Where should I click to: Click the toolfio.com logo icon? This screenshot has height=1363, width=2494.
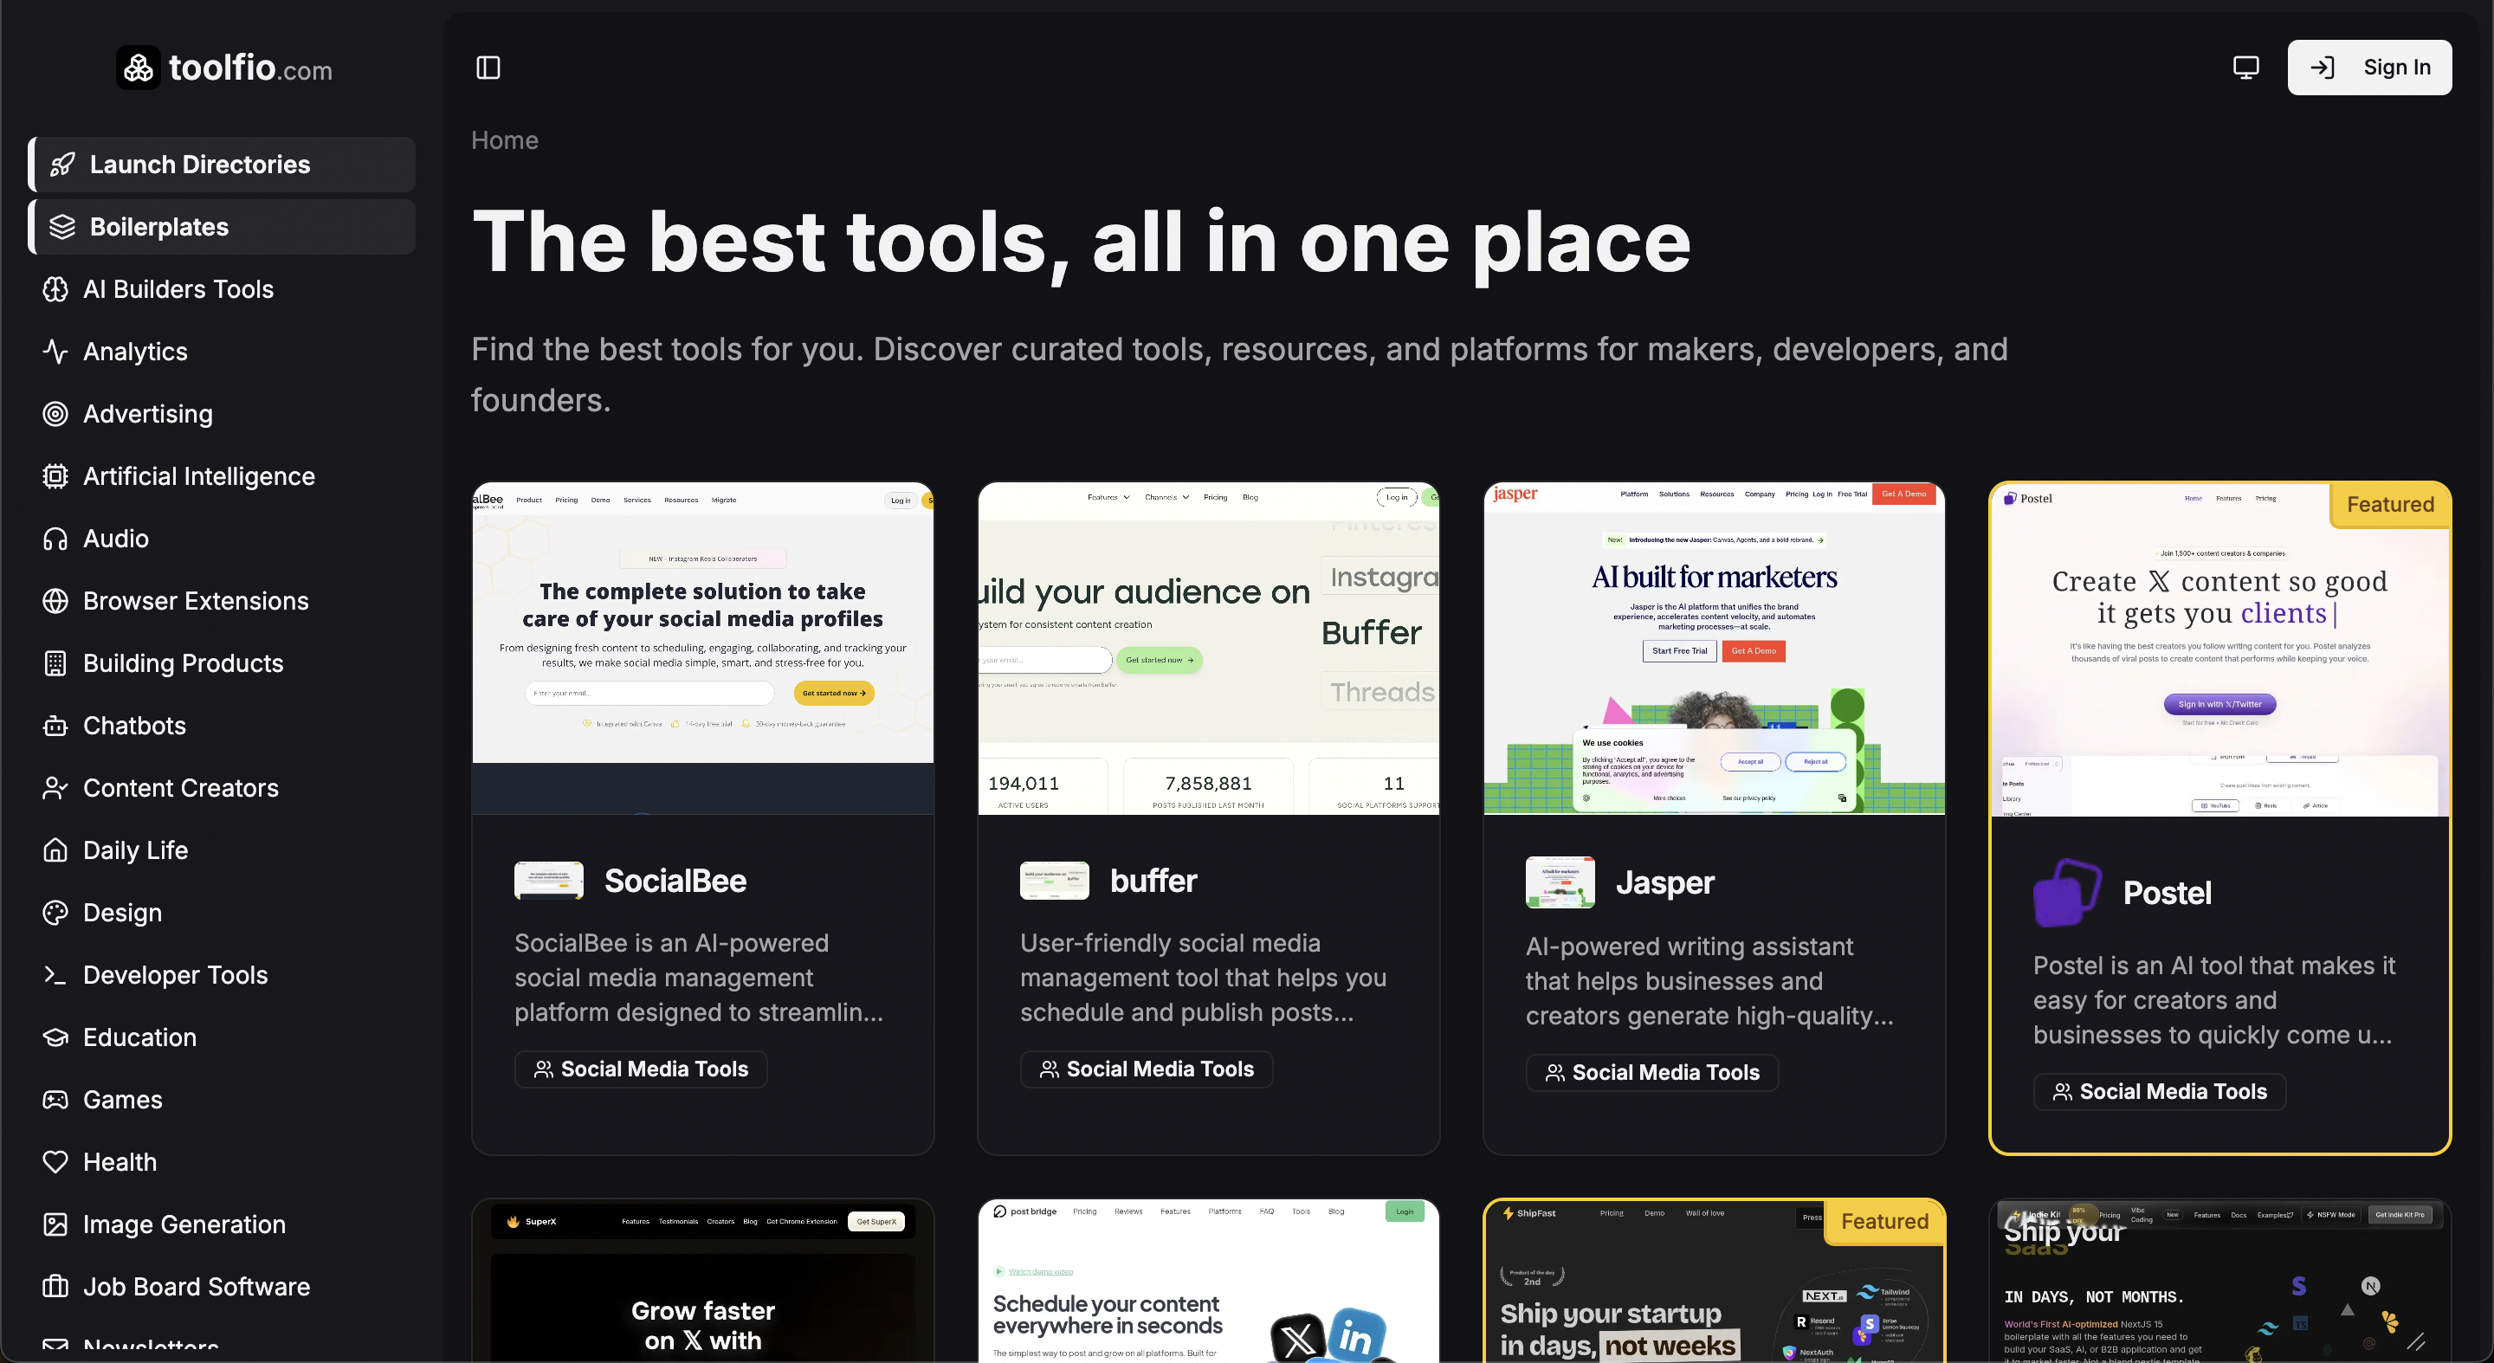[x=139, y=67]
